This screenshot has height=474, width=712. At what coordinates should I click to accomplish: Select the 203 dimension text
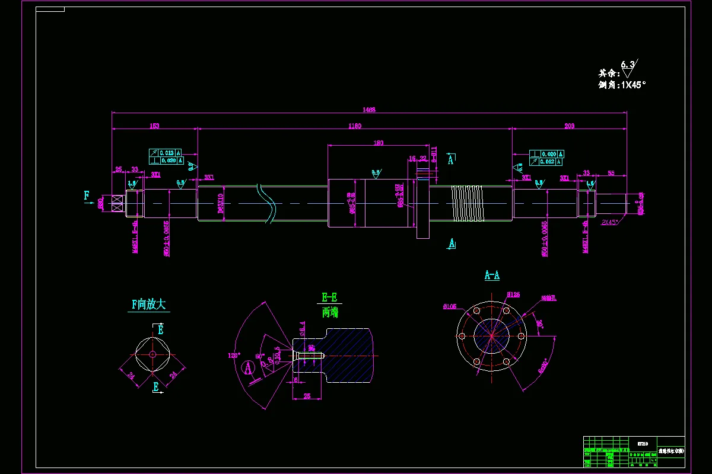click(x=569, y=126)
